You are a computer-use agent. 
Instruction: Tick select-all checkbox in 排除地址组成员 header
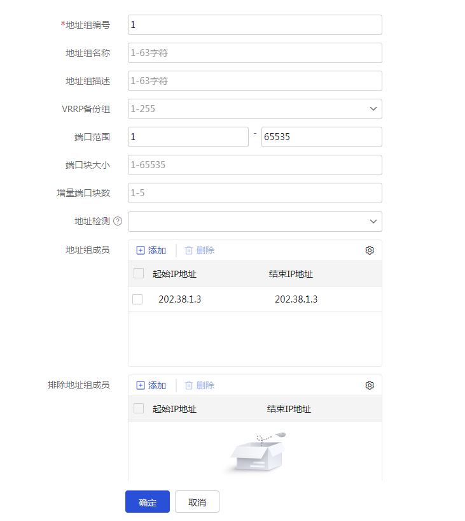139,408
